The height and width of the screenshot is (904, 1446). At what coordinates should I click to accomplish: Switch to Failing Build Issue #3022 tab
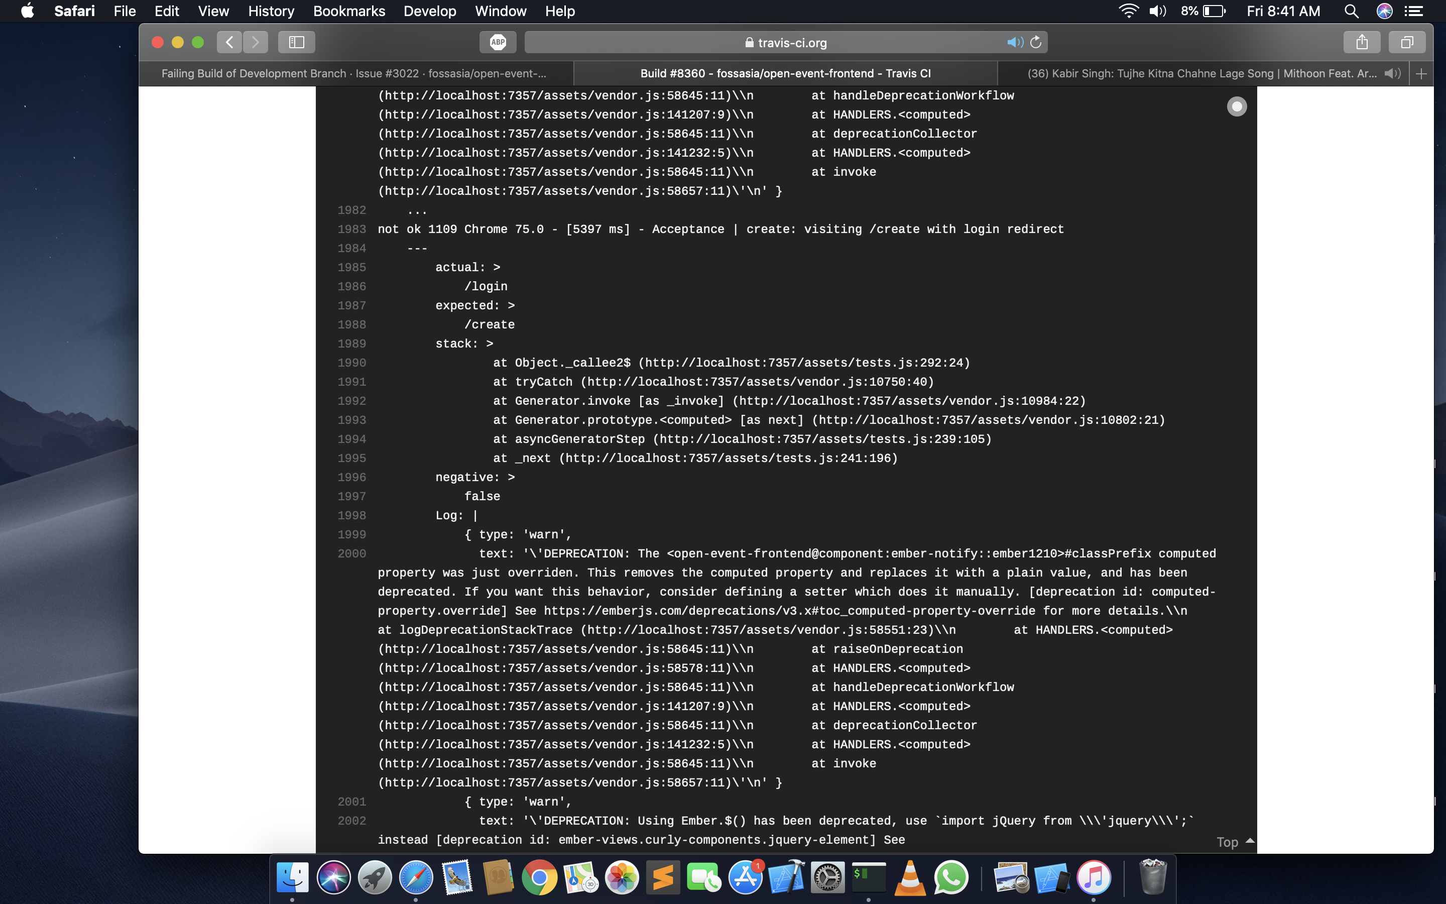pyautogui.click(x=355, y=73)
